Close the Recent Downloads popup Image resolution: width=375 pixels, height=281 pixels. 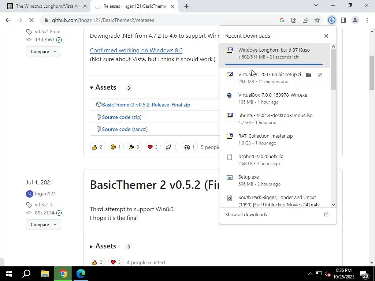point(326,36)
